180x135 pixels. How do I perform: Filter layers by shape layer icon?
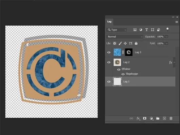152,30
